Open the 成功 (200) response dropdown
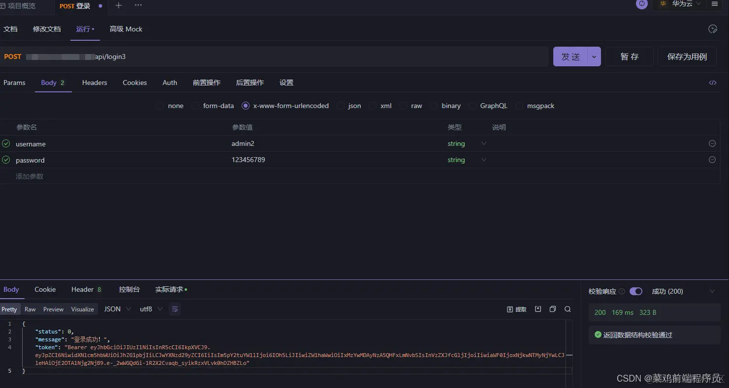This screenshot has width=729, height=388. click(683, 291)
